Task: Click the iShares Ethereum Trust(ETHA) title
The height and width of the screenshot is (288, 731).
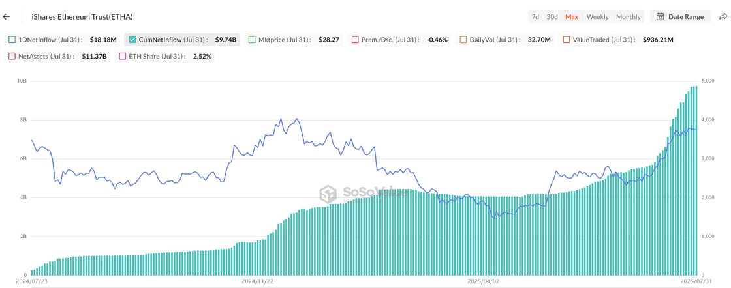Action: 82,17
